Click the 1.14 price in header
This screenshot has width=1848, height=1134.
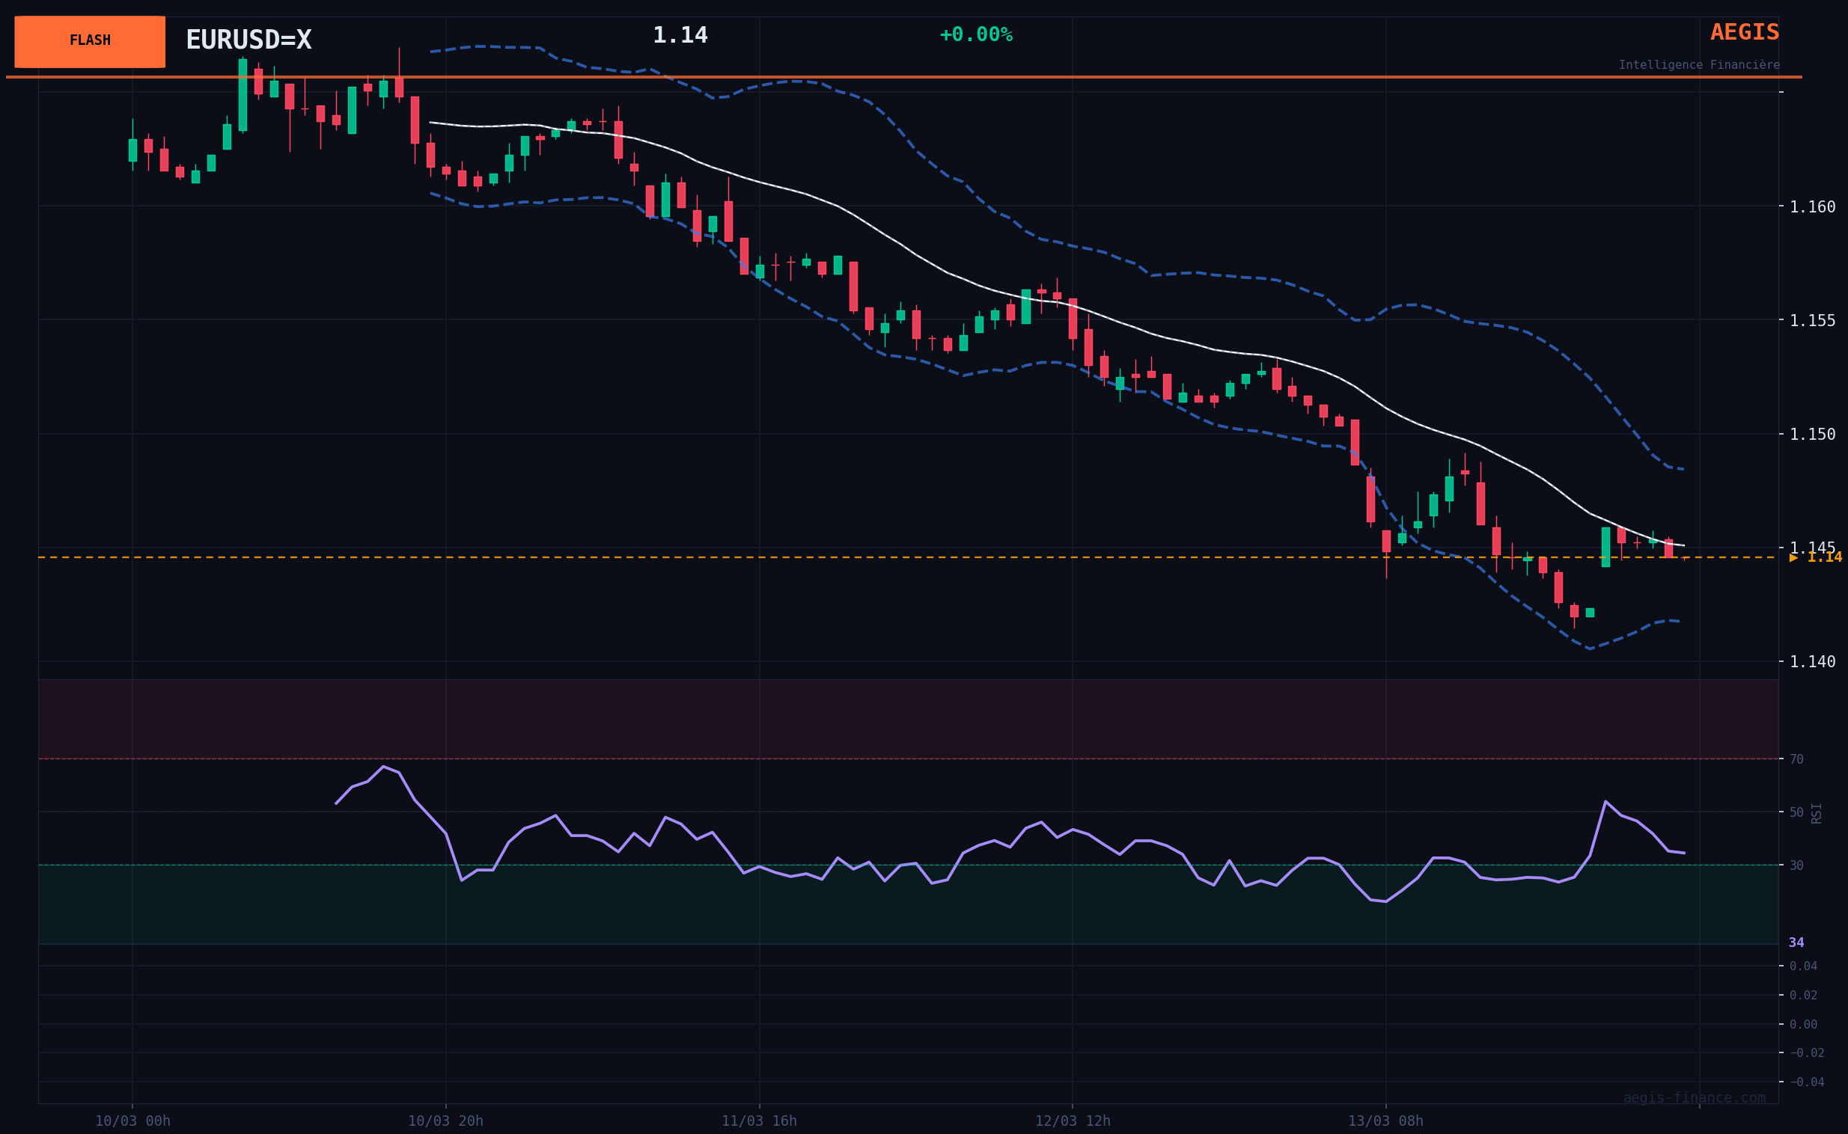680,35
